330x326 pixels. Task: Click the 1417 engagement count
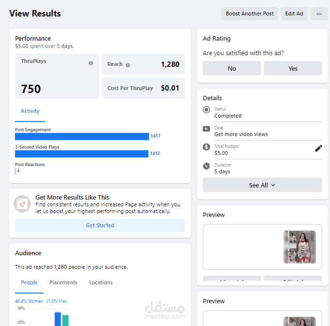155,136
